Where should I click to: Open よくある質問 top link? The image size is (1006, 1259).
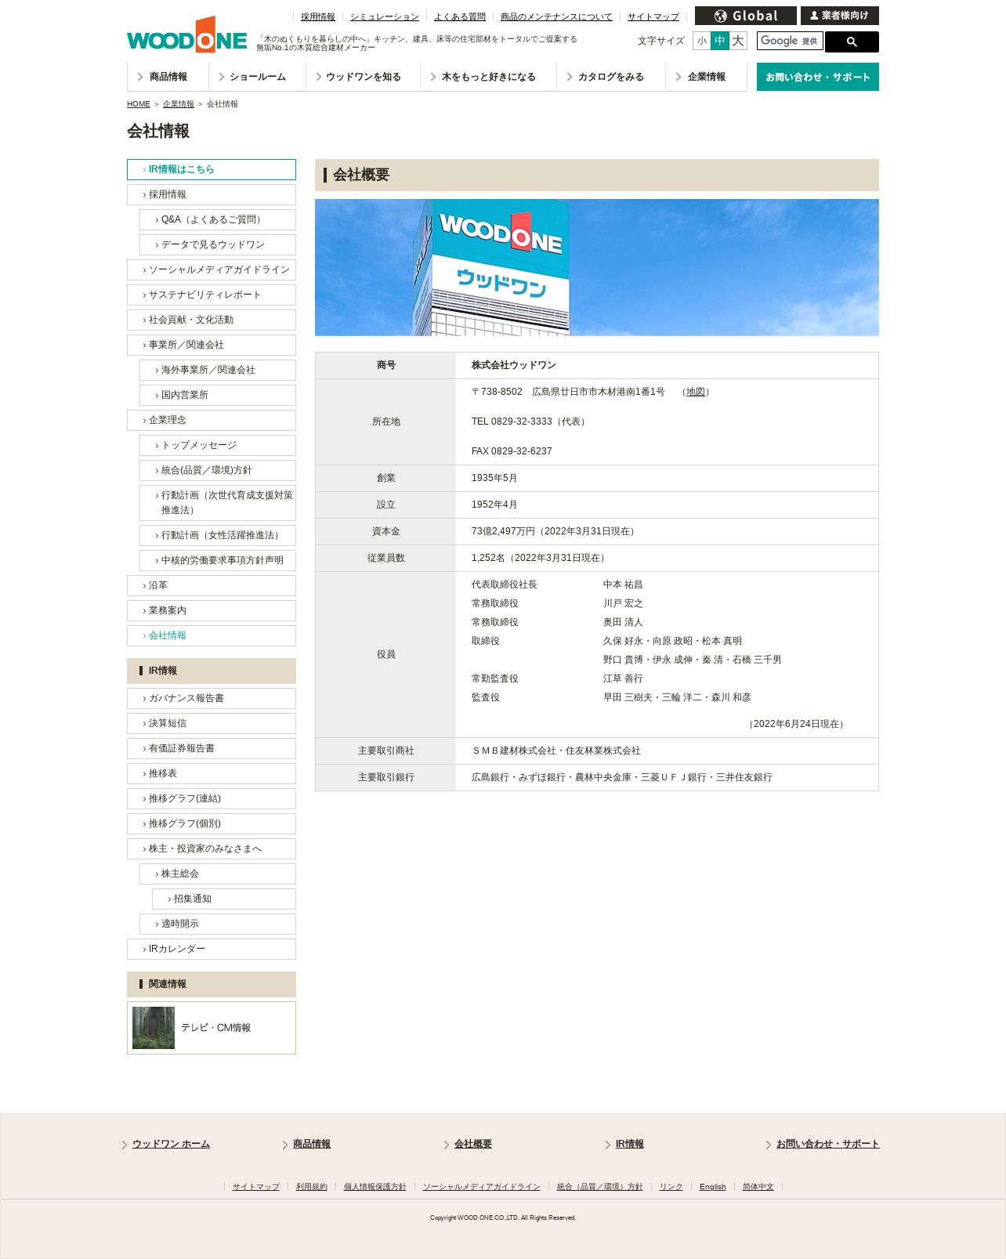[460, 16]
